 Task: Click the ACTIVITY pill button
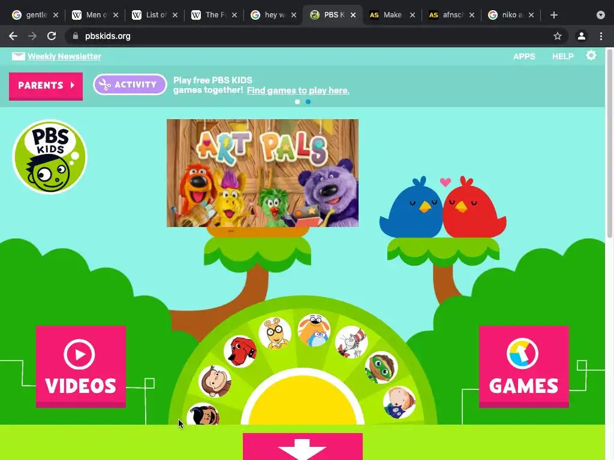tap(130, 84)
